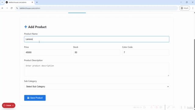Click the Product Description label
Viewport: 195px width, 110px height.
pyautogui.click(x=33, y=61)
